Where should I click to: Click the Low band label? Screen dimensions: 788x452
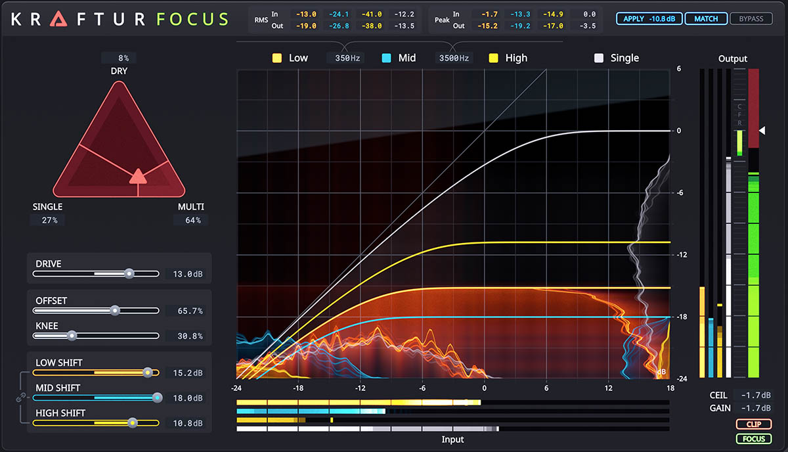click(x=298, y=58)
